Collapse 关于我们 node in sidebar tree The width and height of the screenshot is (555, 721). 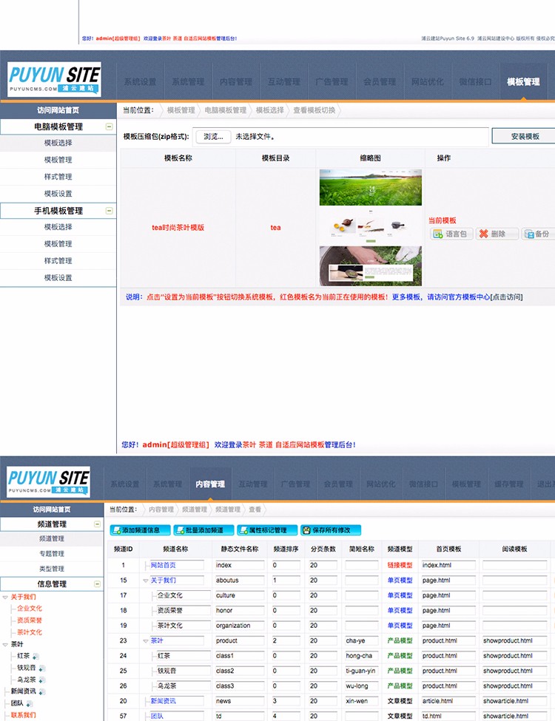tap(5, 598)
